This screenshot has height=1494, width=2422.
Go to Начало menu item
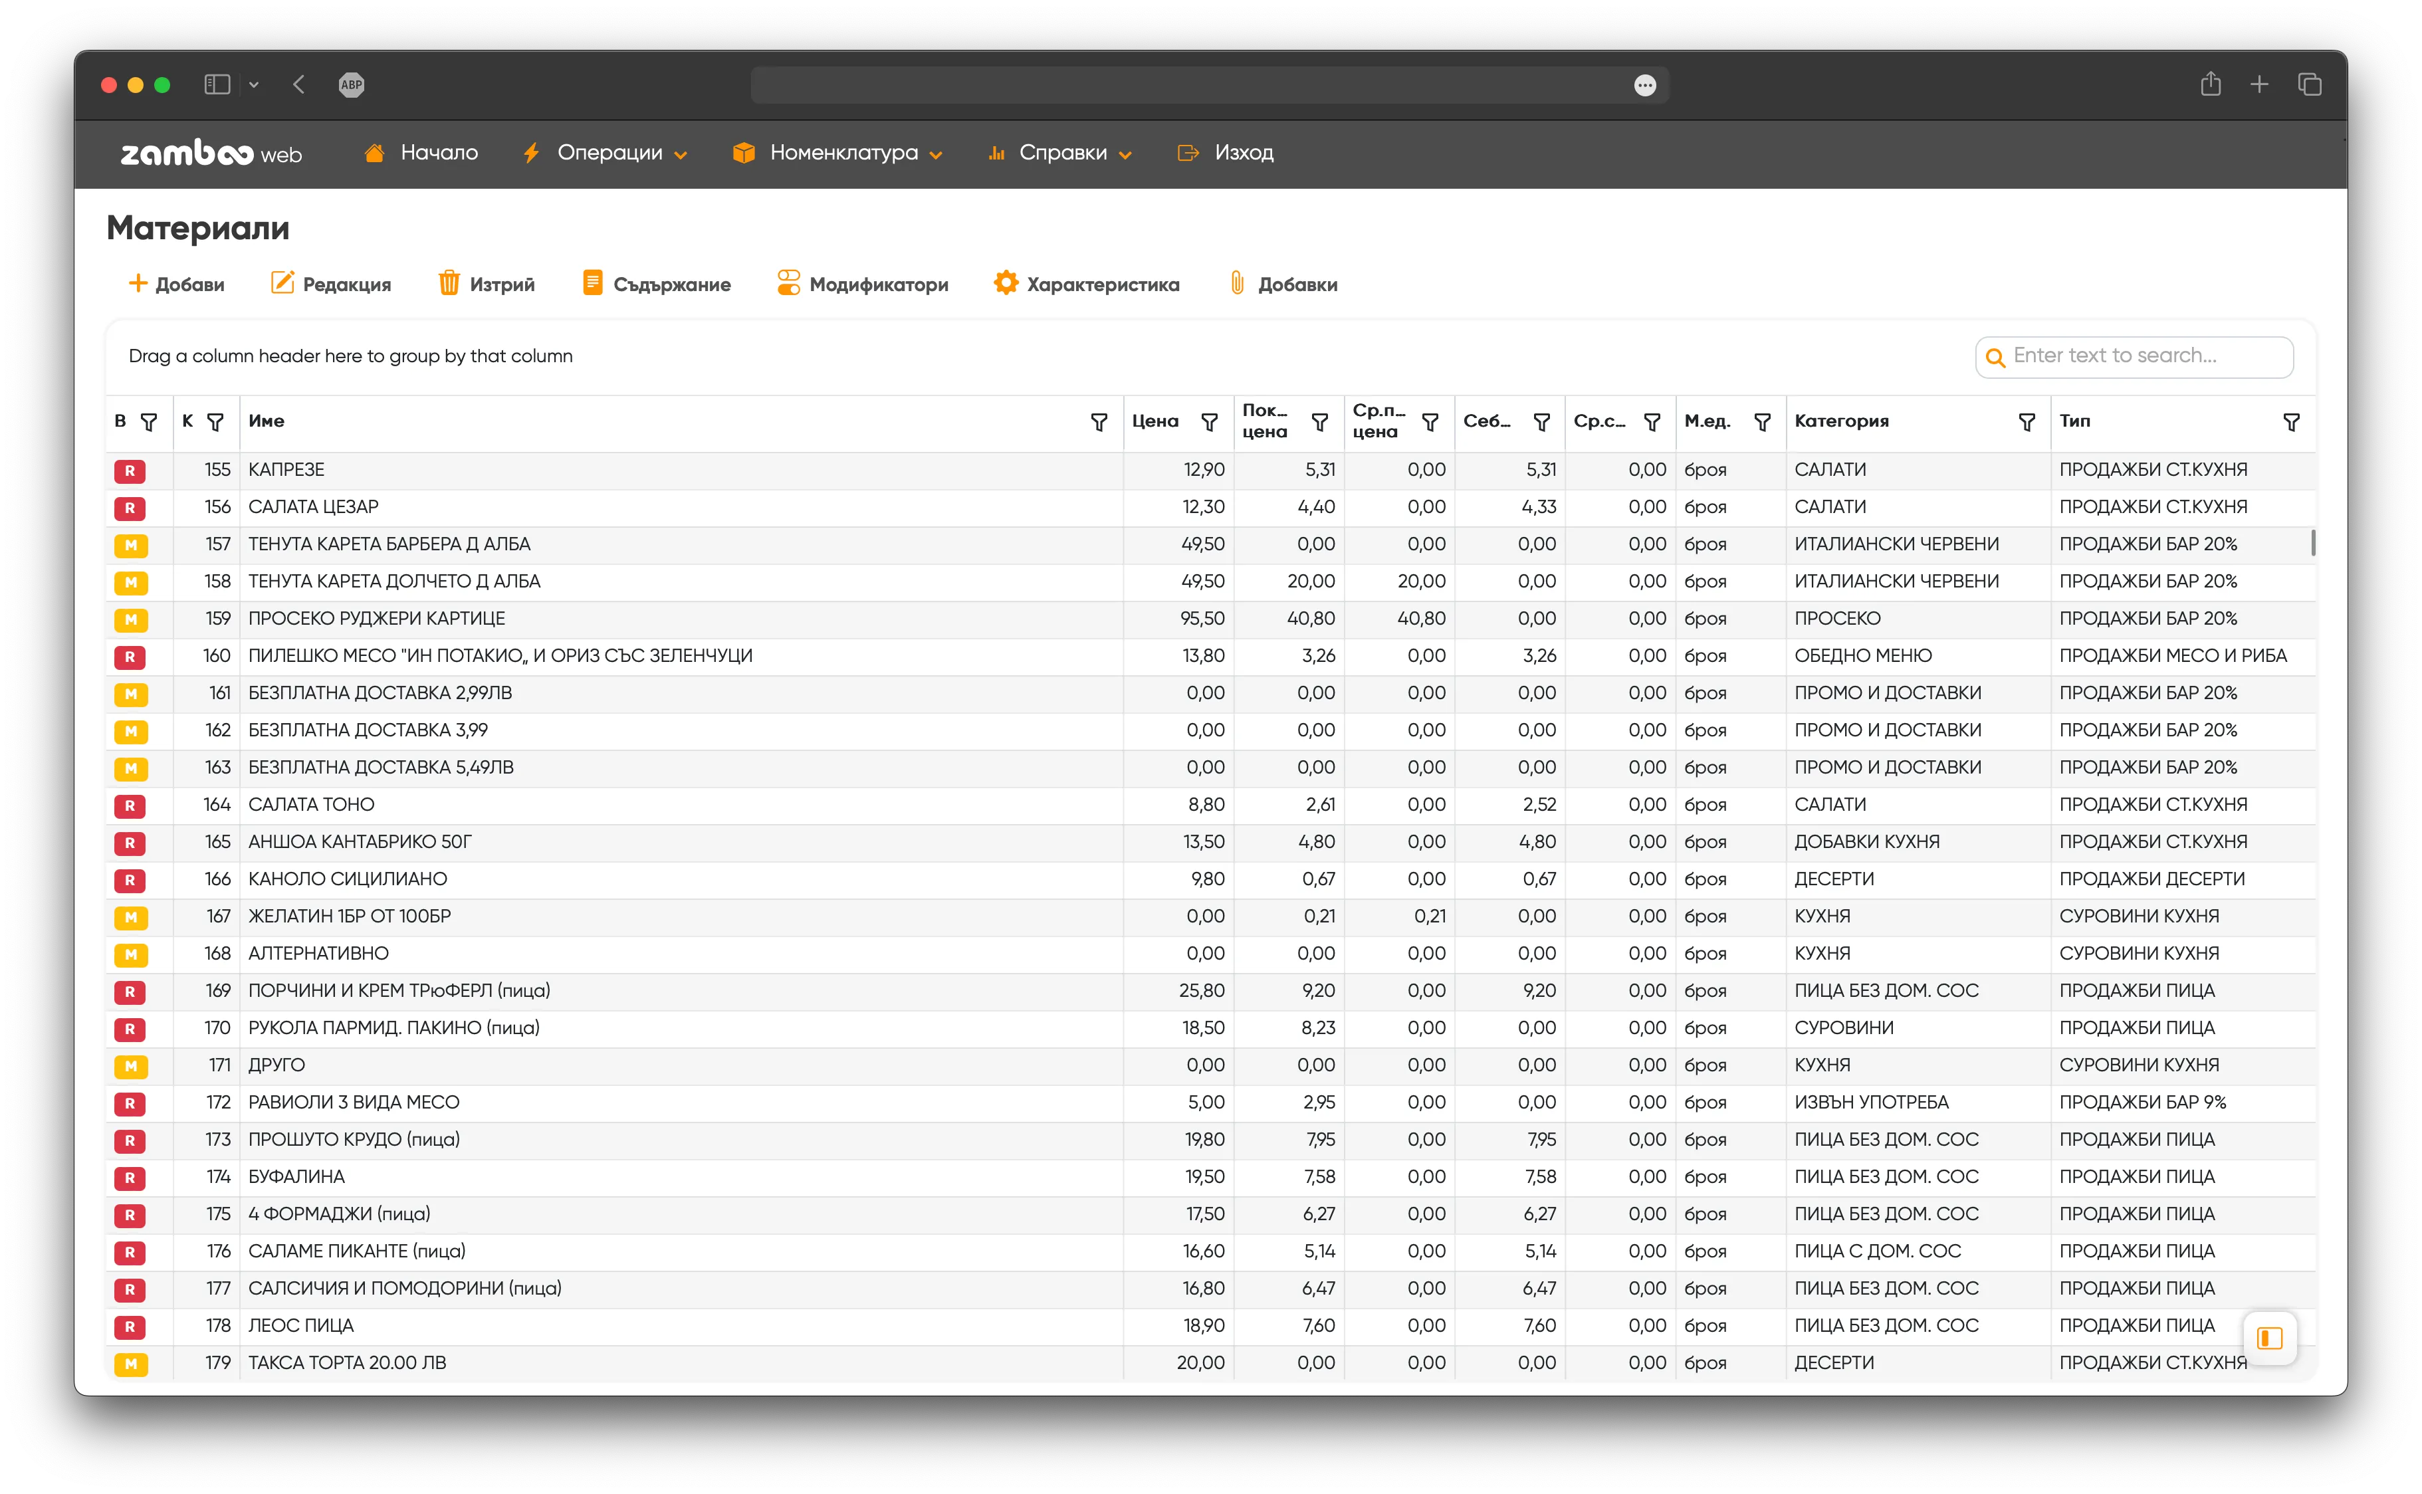coord(438,153)
